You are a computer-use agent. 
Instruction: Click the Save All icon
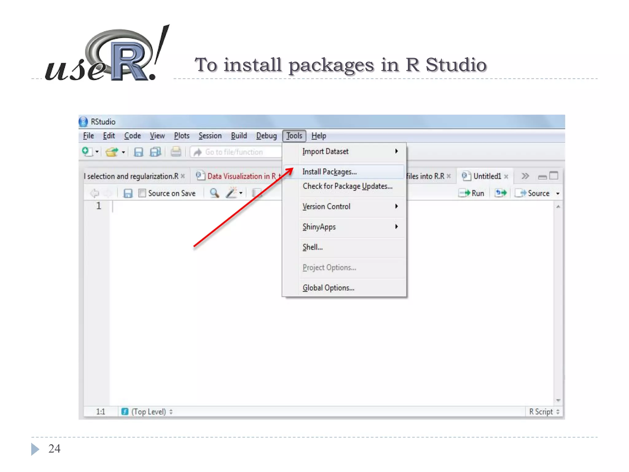[x=155, y=152]
